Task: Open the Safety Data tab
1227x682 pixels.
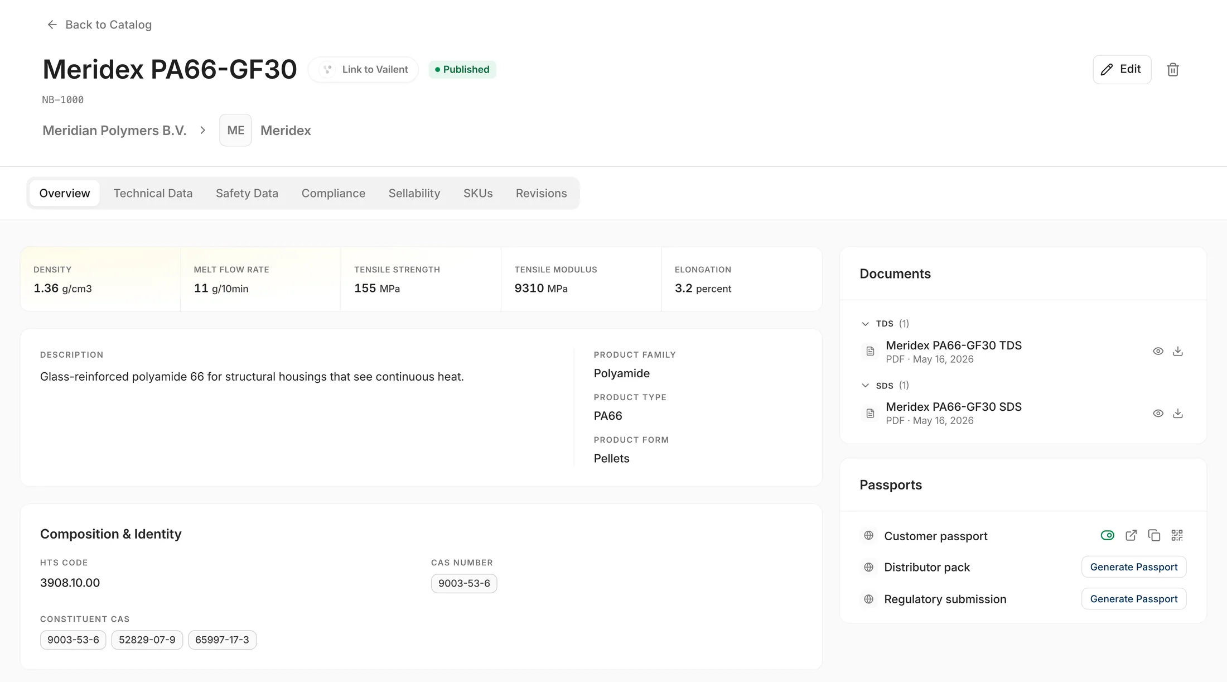Action: pyautogui.click(x=247, y=194)
